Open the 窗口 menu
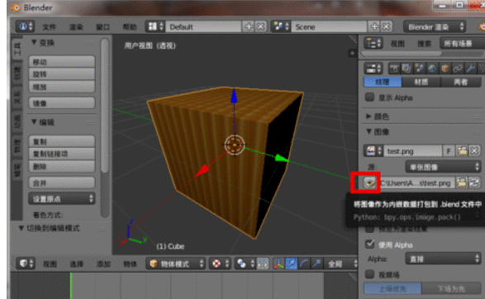The height and width of the screenshot is (299, 485). [x=102, y=27]
